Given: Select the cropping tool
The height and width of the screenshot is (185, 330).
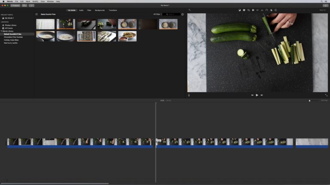Looking at the screenshot, I should point(248,10).
